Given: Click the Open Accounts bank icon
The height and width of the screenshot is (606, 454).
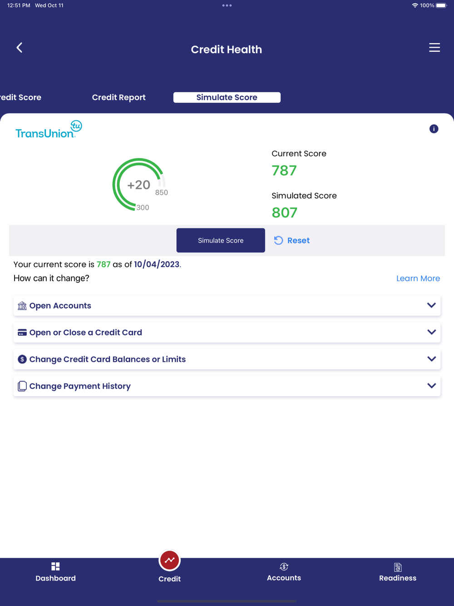Looking at the screenshot, I should pos(22,306).
